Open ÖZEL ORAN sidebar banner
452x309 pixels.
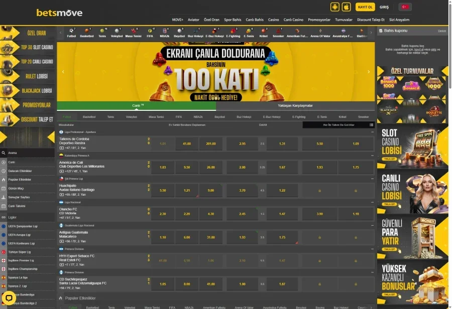point(28,33)
